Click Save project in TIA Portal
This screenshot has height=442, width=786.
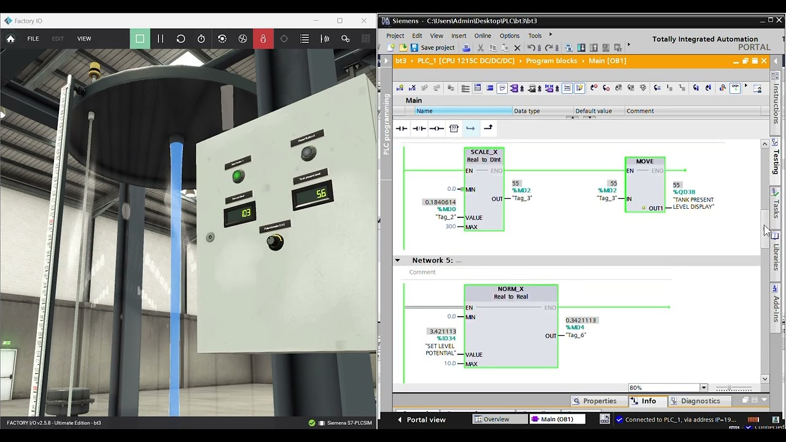coord(432,47)
